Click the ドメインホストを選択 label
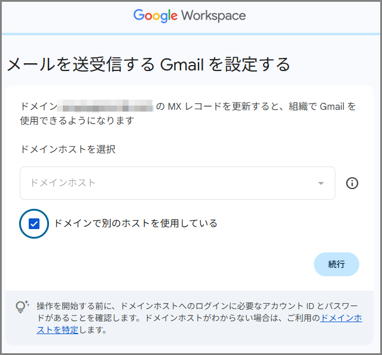The width and height of the screenshot is (382, 355). pos(68,149)
